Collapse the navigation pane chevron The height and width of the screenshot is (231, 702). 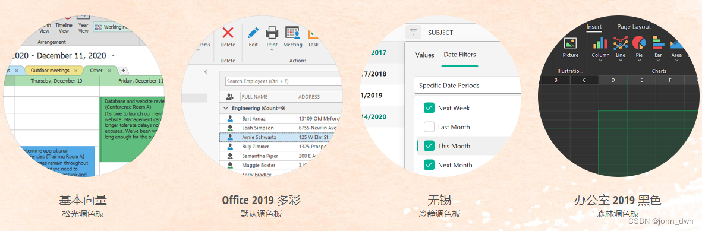(x=206, y=72)
